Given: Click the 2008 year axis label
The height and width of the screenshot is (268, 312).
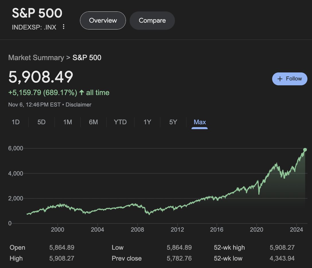Looking at the screenshot, I should (x=137, y=230).
